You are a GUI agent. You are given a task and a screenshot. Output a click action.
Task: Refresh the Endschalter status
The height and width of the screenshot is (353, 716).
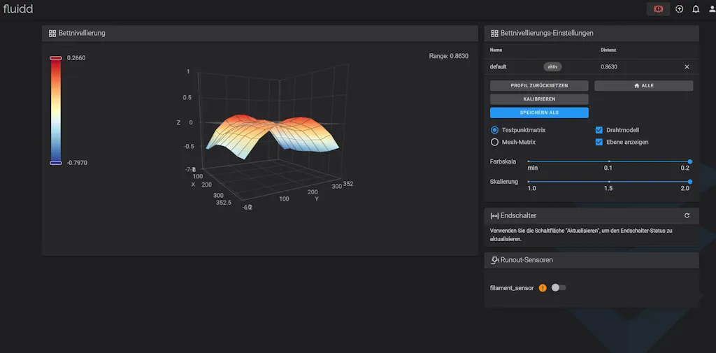point(687,216)
